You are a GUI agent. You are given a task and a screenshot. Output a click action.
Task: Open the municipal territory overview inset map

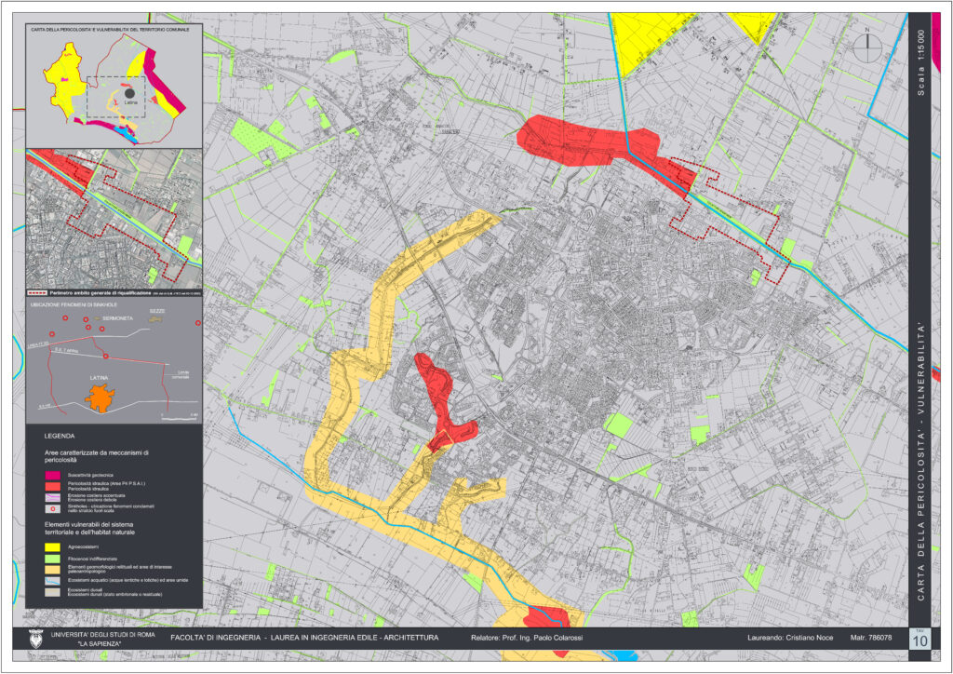point(114,86)
